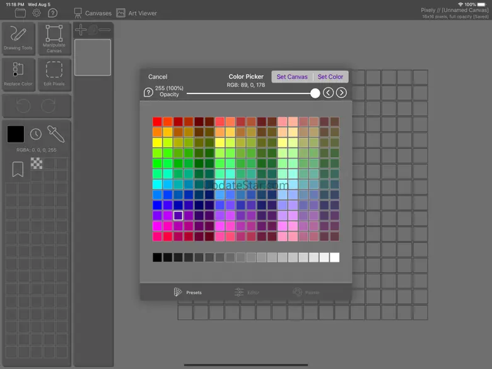Click the bookmark saved colors icon
The image size is (492, 369).
pos(18,168)
